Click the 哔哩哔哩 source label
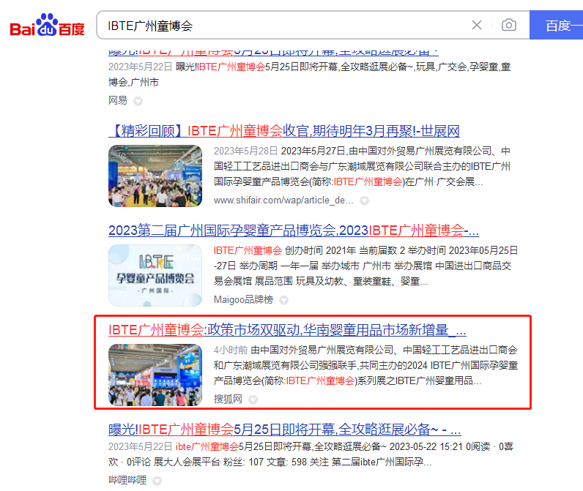583x491 pixels. (127, 480)
